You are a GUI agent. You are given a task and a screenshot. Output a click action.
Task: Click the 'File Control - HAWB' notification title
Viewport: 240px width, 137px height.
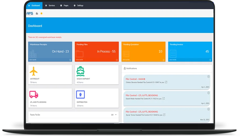(x=136, y=79)
